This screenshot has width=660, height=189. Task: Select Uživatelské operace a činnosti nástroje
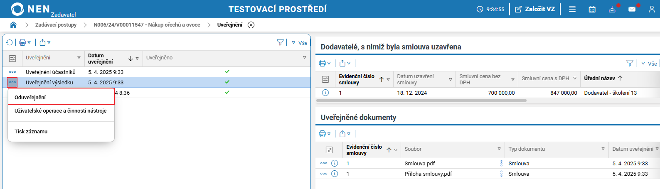pos(61,111)
